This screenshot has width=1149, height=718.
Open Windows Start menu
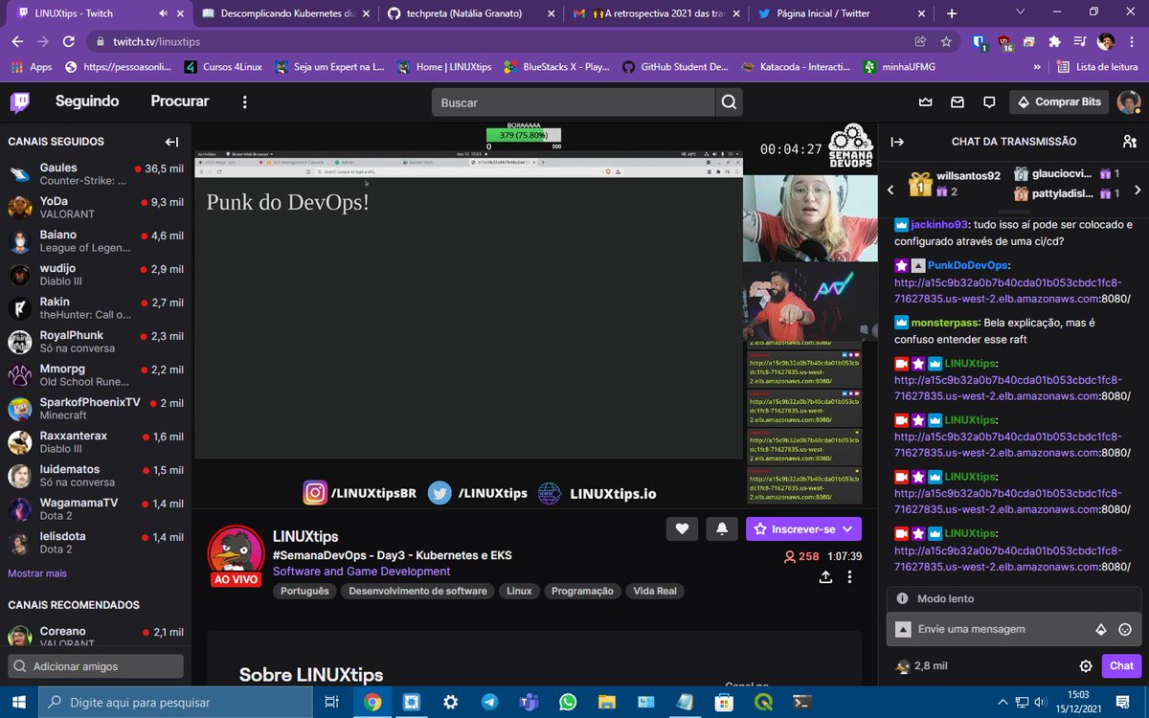(18, 702)
